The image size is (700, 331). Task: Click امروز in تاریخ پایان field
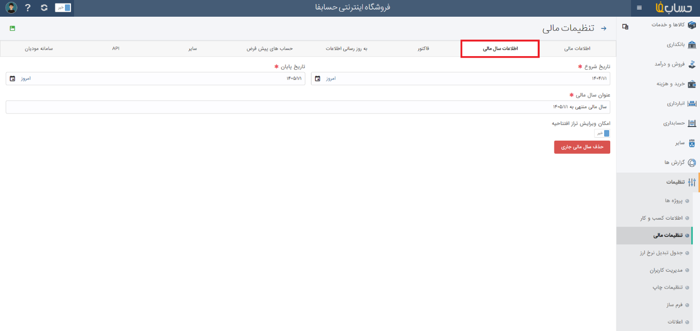(x=26, y=78)
